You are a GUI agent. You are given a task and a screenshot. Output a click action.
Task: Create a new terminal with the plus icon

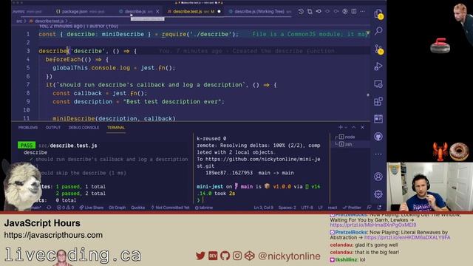pos(341,127)
